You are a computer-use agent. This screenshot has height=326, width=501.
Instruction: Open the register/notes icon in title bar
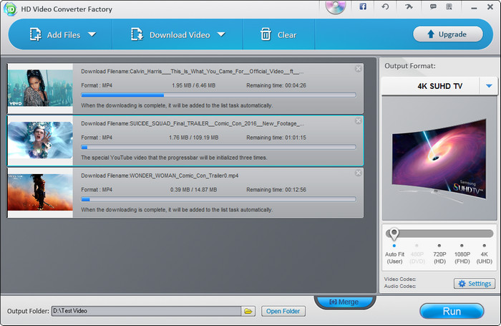point(449,6)
